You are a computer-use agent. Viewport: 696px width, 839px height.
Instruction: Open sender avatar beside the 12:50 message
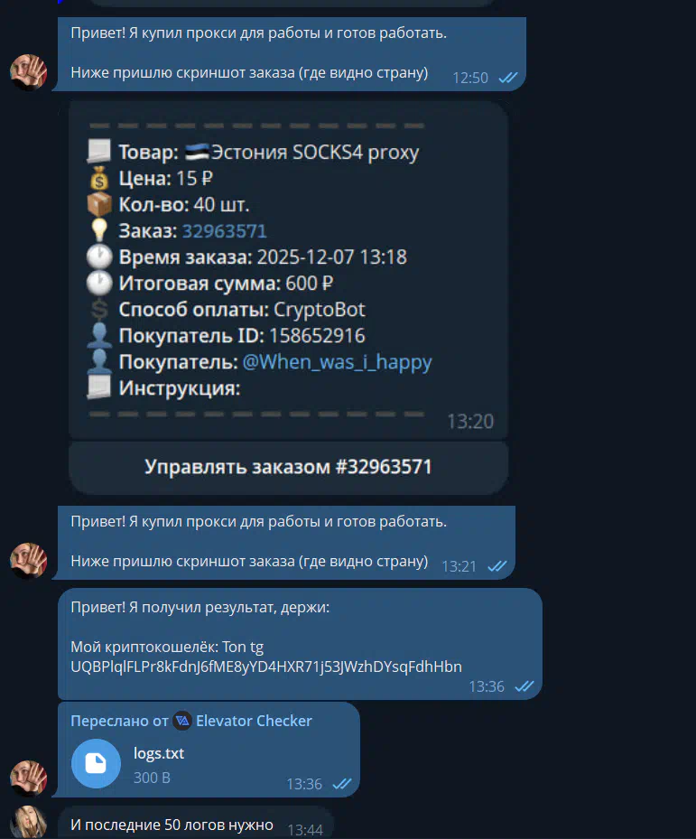28,72
